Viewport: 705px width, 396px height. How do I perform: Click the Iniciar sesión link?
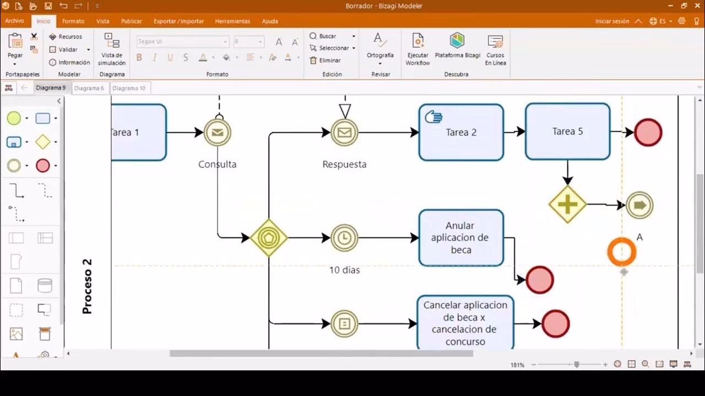pyautogui.click(x=612, y=21)
